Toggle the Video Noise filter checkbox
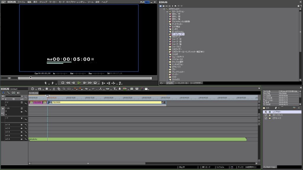 tap(266, 118)
